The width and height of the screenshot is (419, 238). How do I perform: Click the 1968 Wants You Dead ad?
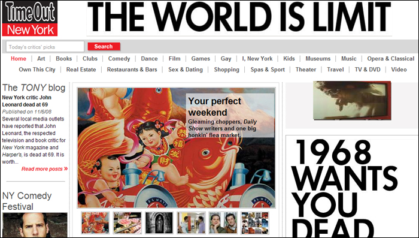pos(352,186)
